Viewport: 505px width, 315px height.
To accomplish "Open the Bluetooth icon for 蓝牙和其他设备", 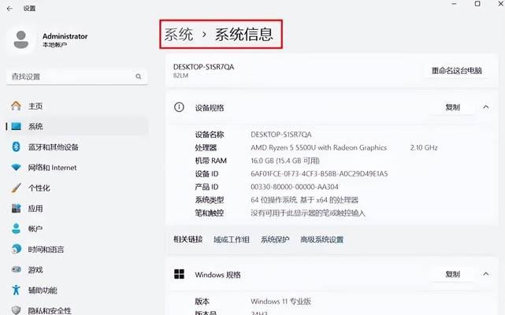I will pyautogui.click(x=16, y=147).
